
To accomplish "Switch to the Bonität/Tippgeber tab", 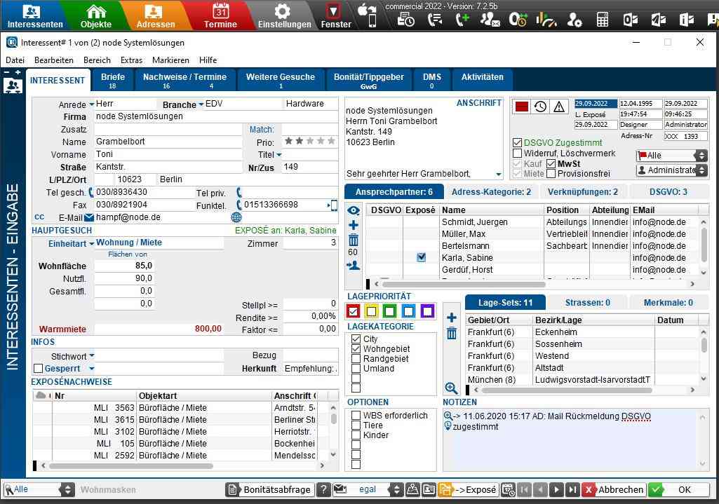I will (368, 81).
